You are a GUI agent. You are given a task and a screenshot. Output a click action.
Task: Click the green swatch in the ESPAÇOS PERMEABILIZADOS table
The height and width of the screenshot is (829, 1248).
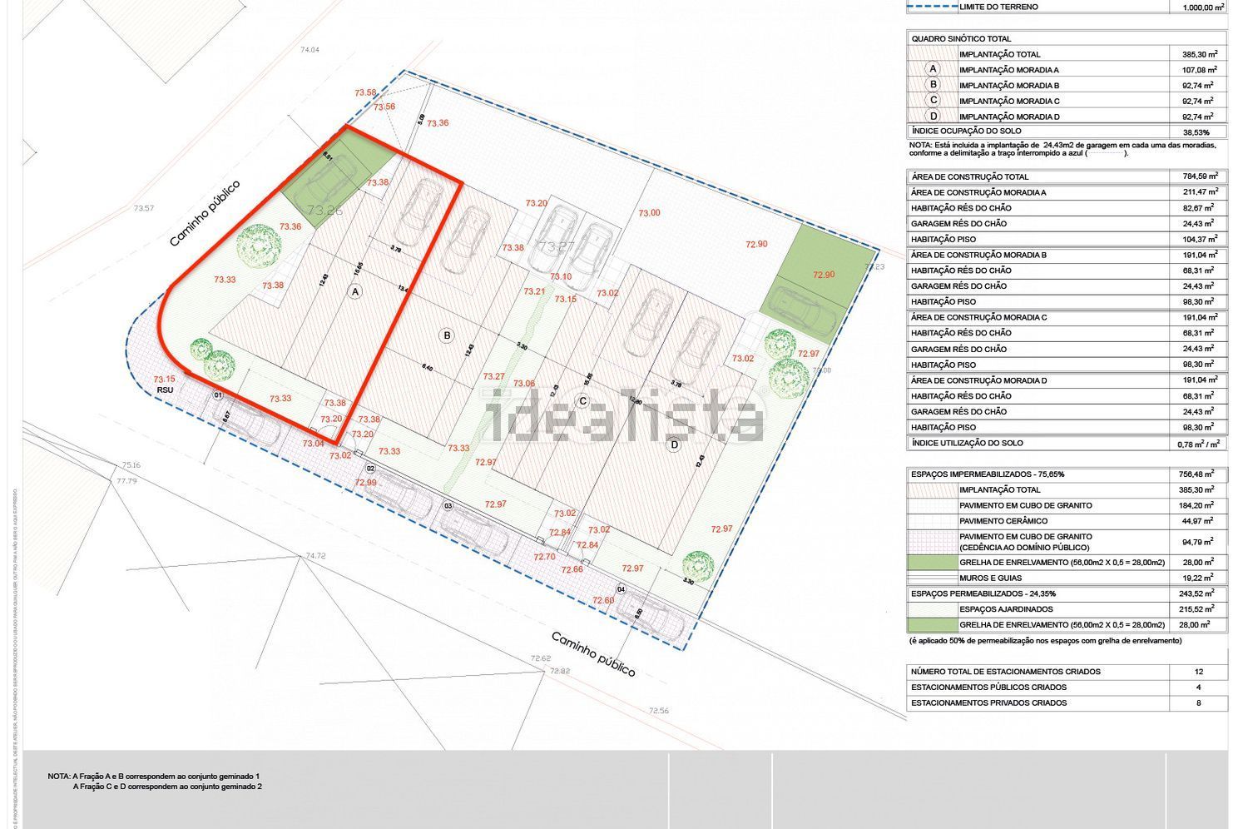click(x=931, y=624)
